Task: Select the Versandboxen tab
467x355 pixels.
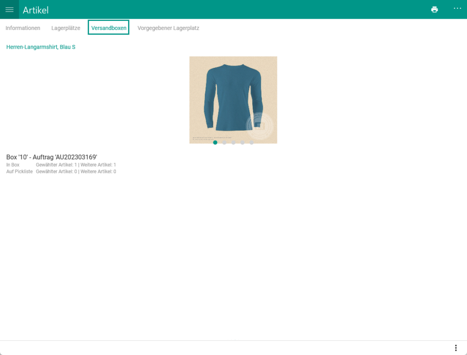Action: (x=108, y=28)
